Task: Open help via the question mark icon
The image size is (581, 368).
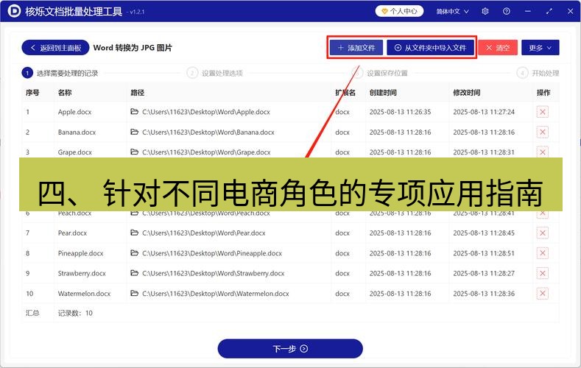Action: [x=506, y=11]
